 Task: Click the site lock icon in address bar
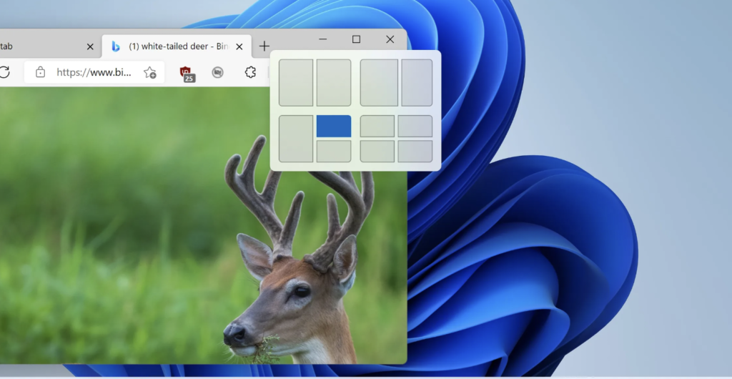(x=41, y=72)
